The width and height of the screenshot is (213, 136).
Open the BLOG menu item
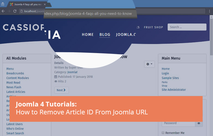(x=105, y=34)
